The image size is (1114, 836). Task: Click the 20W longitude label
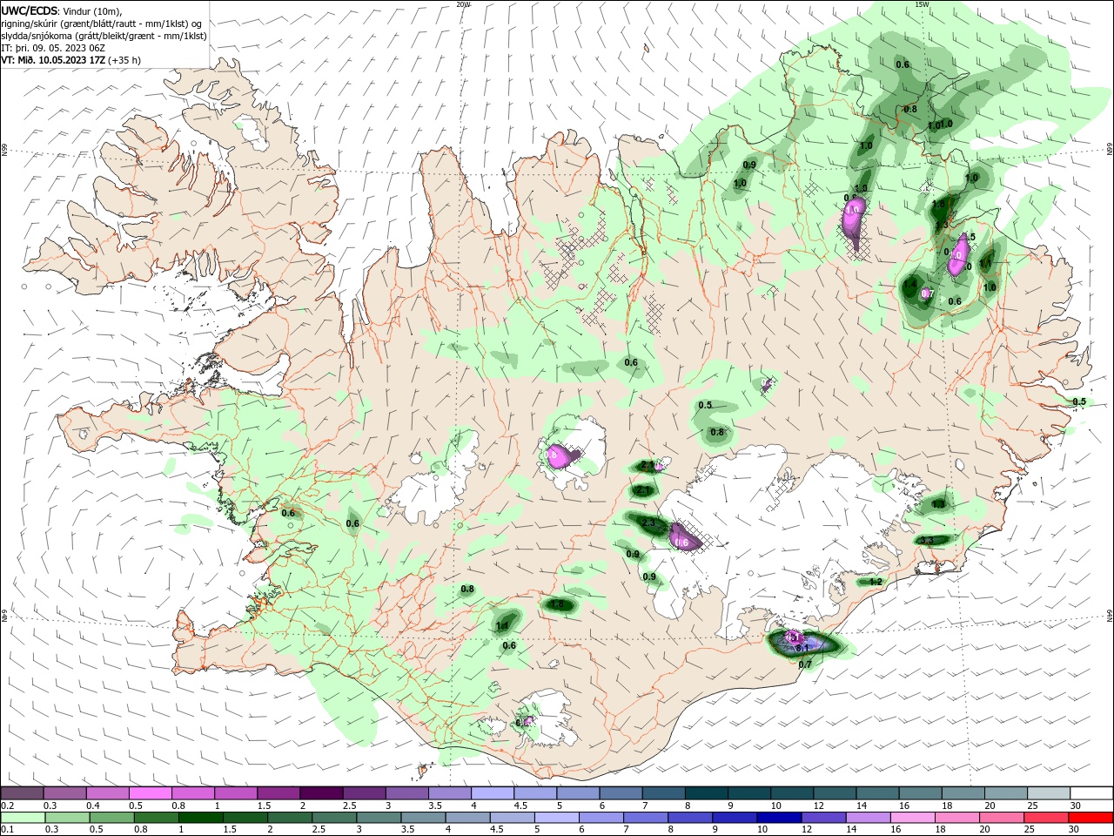click(x=463, y=4)
